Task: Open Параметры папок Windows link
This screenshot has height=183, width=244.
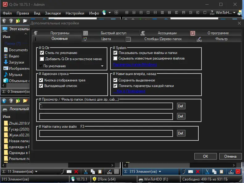Action: coord(135,64)
